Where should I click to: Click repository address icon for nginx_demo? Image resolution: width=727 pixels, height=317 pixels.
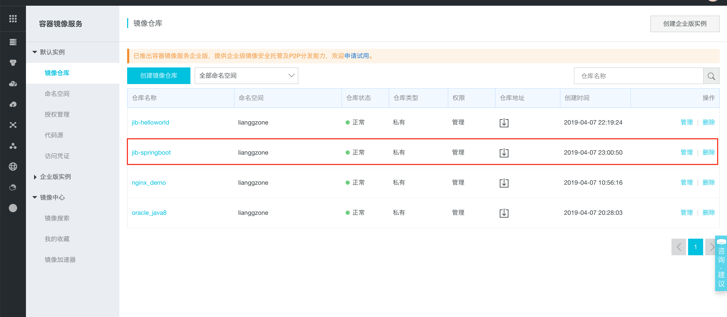[504, 183]
